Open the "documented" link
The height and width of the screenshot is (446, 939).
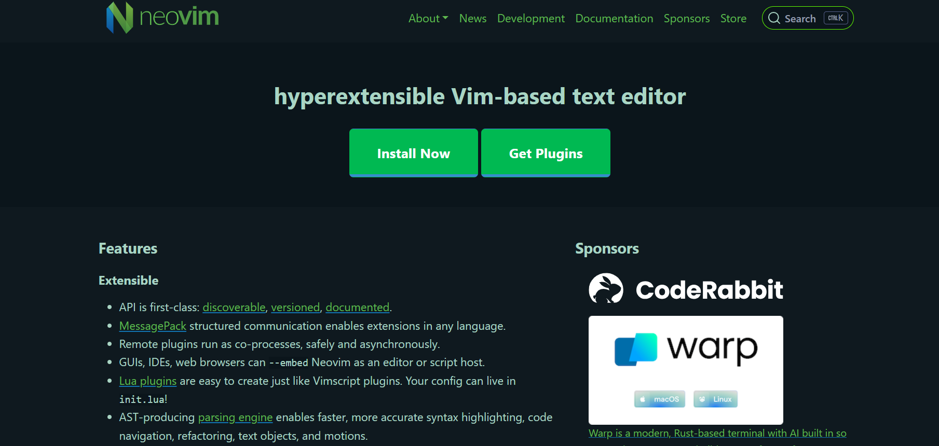click(x=358, y=308)
